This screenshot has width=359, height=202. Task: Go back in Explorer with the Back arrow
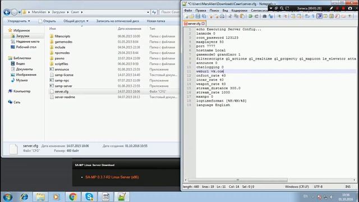(7, 12)
